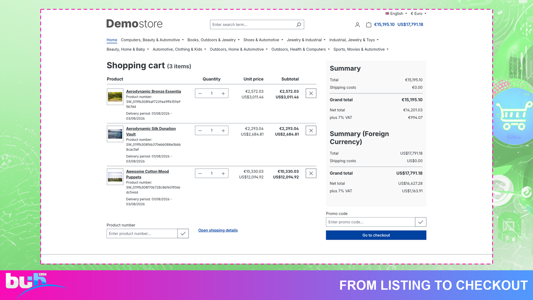Open Awesome Cotton Mood Puppets product link
The image size is (533, 300).
pos(147,174)
